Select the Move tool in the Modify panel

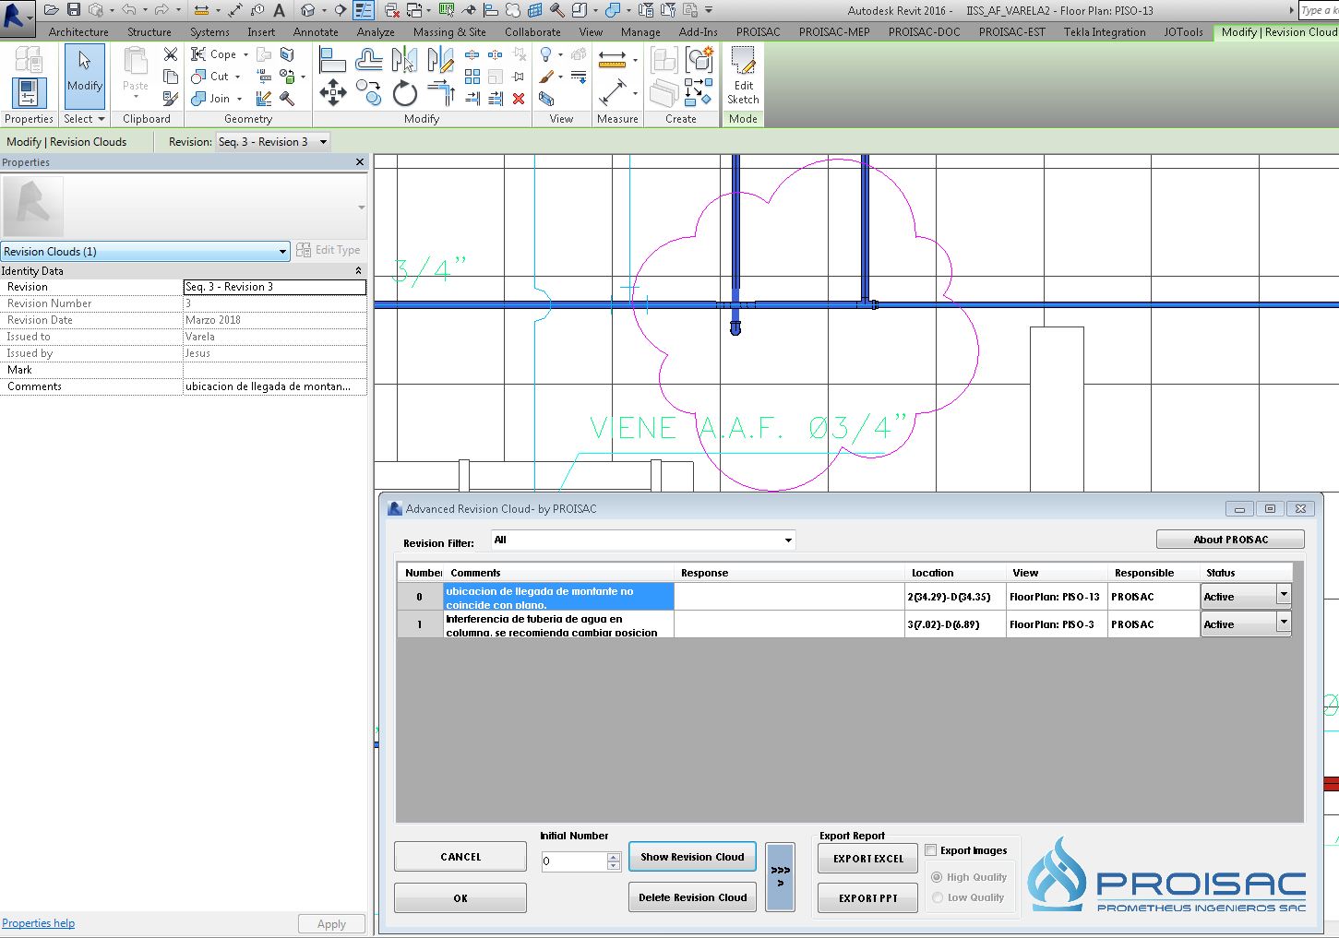tap(333, 92)
